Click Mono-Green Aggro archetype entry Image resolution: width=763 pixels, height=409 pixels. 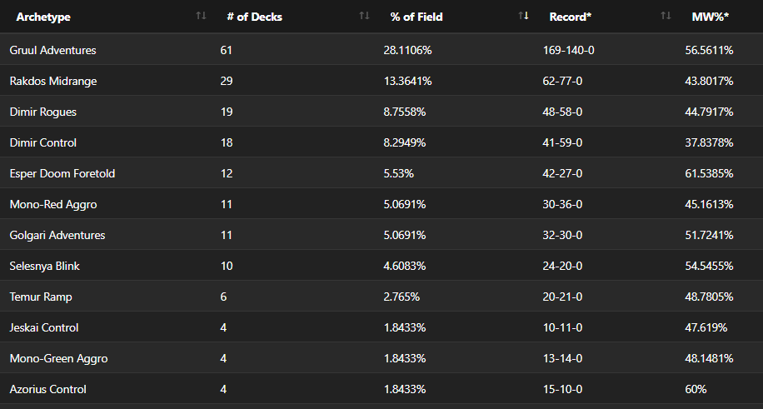tap(58, 359)
